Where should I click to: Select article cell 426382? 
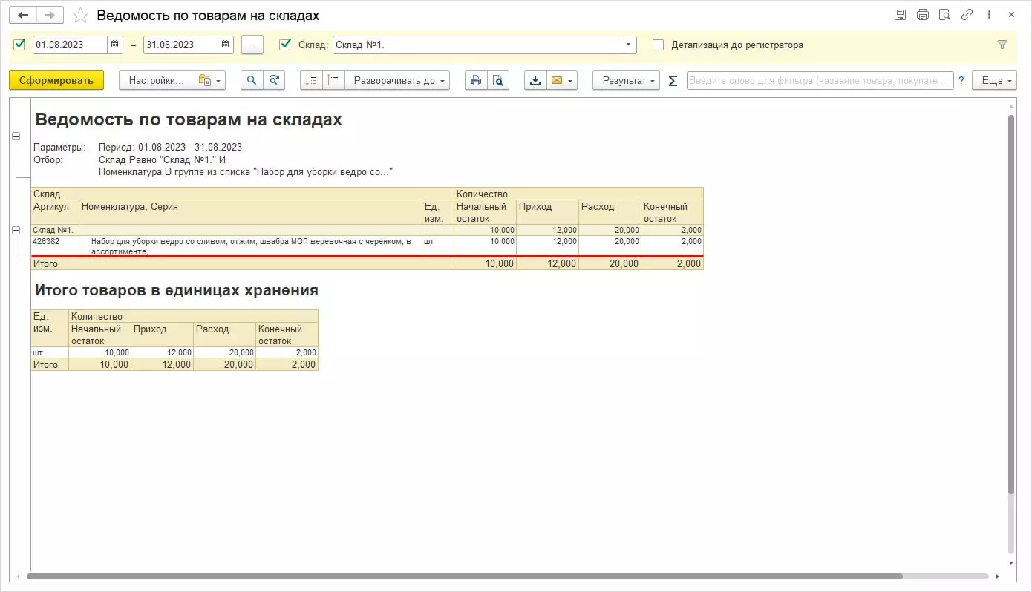click(x=55, y=246)
